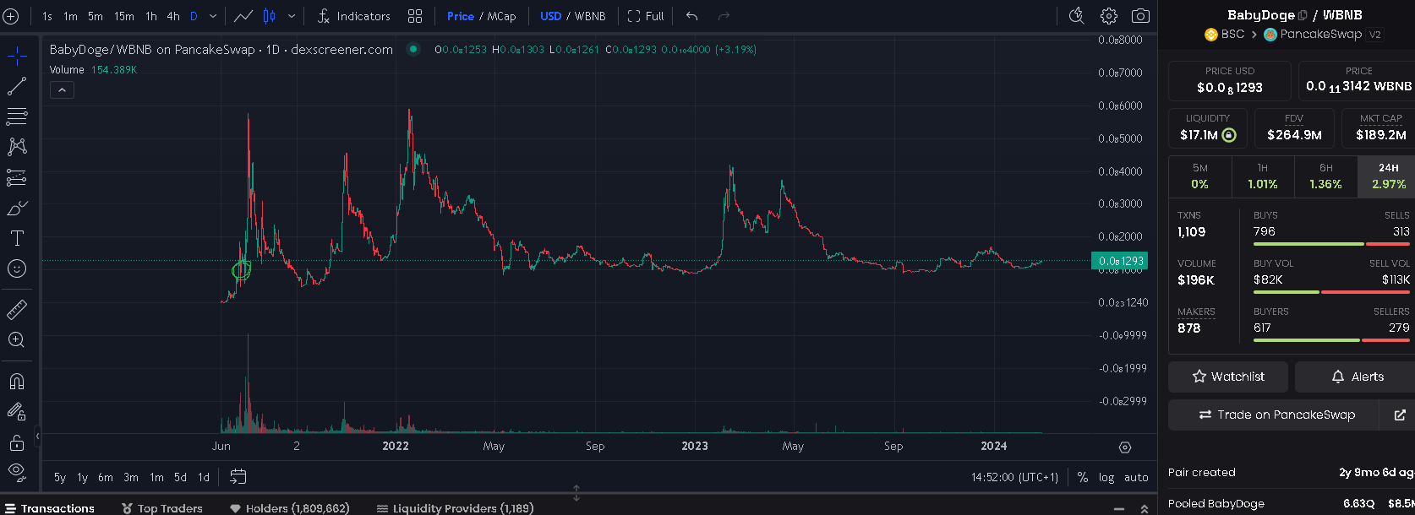Collapse the Volume indicator legend
Viewport: 1415px width, 515px height.
coord(62,89)
